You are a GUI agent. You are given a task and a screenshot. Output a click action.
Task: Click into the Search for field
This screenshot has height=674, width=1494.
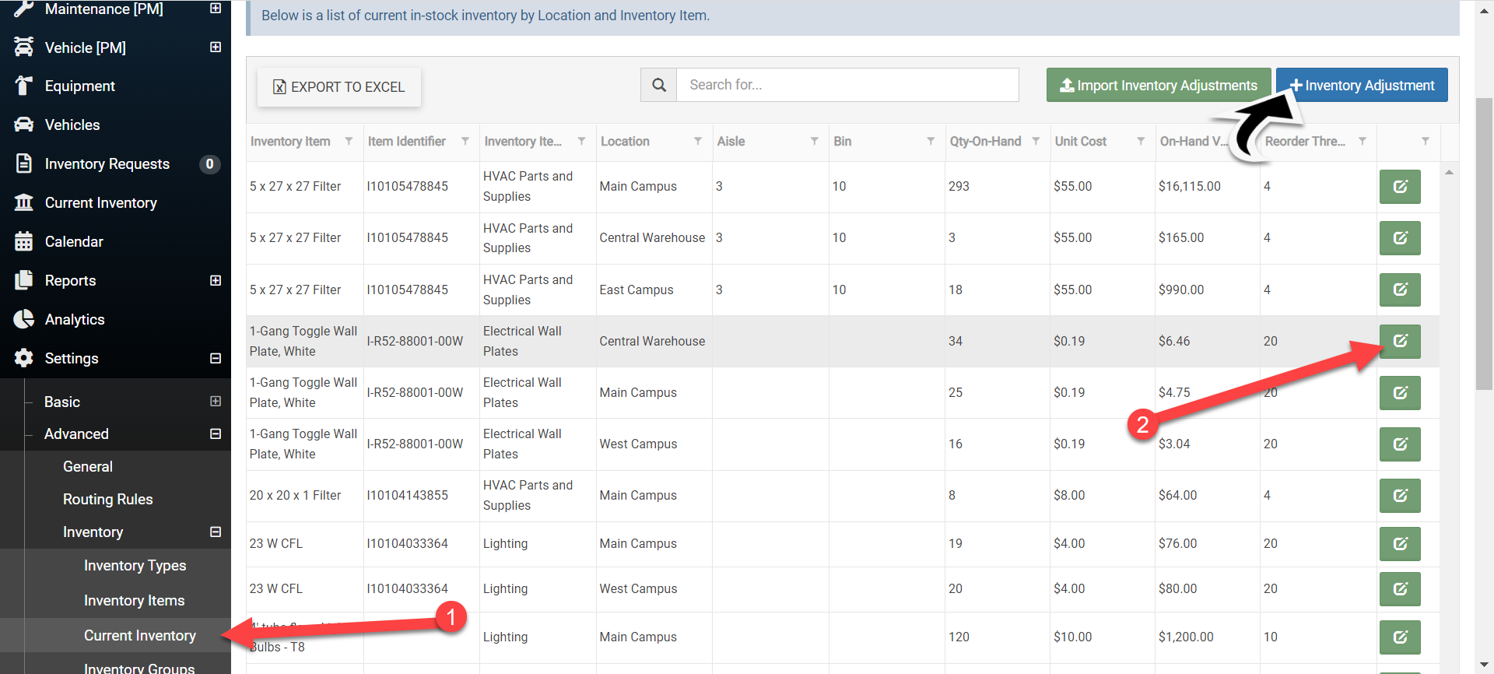847,85
